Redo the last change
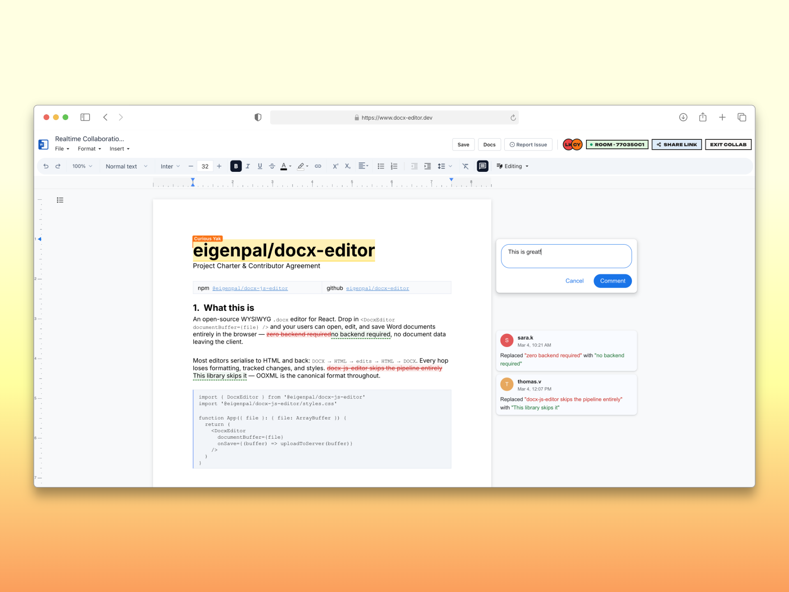This screenshot has height=592, width=789. coord(58,166)
